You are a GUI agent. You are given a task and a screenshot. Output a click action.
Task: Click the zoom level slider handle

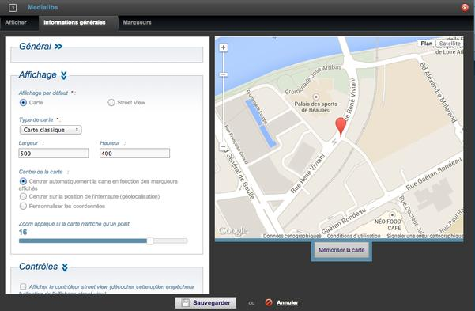click(150, 241)
